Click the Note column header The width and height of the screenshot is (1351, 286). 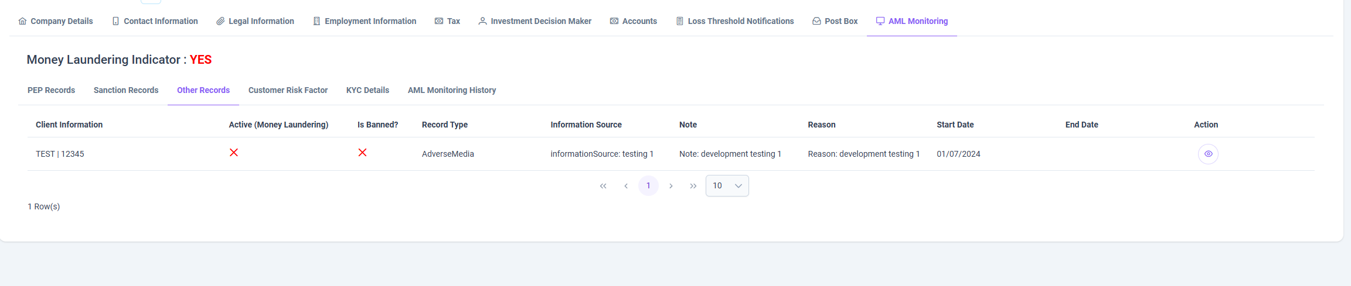click(x=688, y=125)
